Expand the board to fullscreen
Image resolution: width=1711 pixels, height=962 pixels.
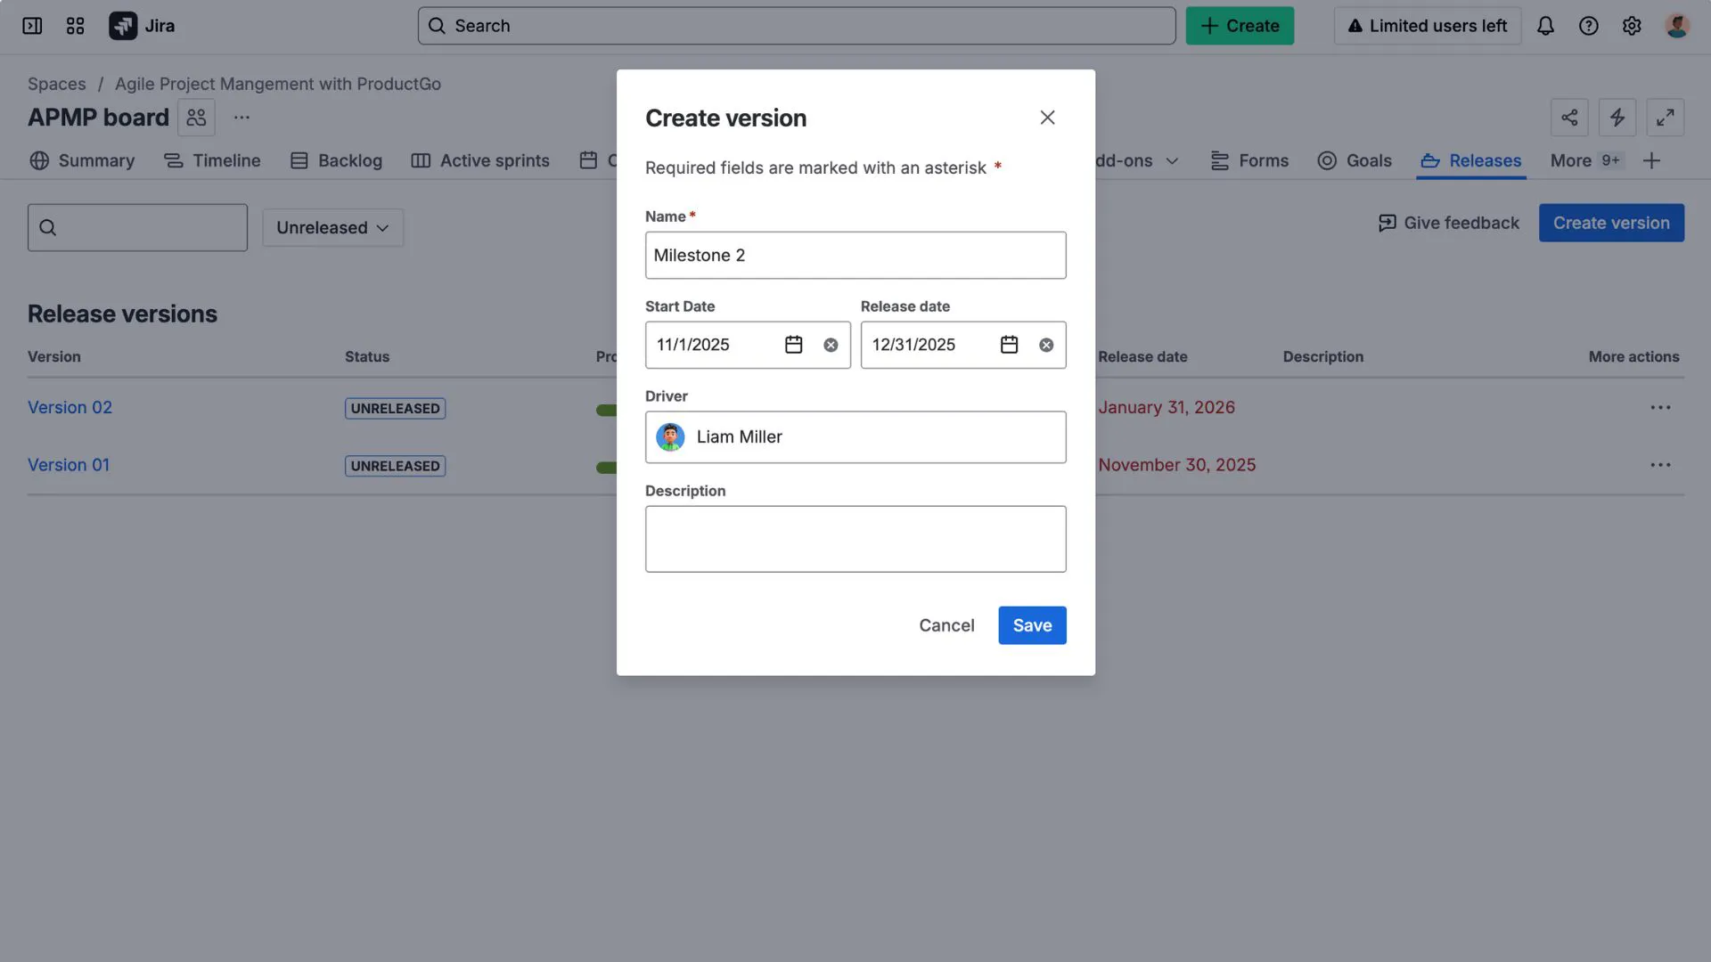pos(1665,117)
